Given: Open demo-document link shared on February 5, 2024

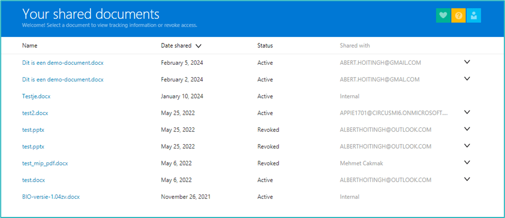Looking at the screenshot, I should pyautogui.click(x=63, y=63).
